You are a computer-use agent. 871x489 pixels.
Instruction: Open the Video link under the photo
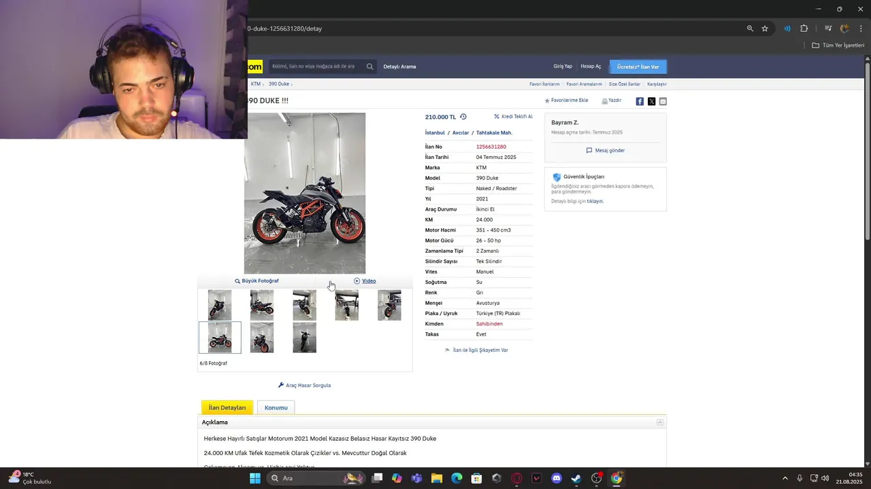click(x=365, y=280)
